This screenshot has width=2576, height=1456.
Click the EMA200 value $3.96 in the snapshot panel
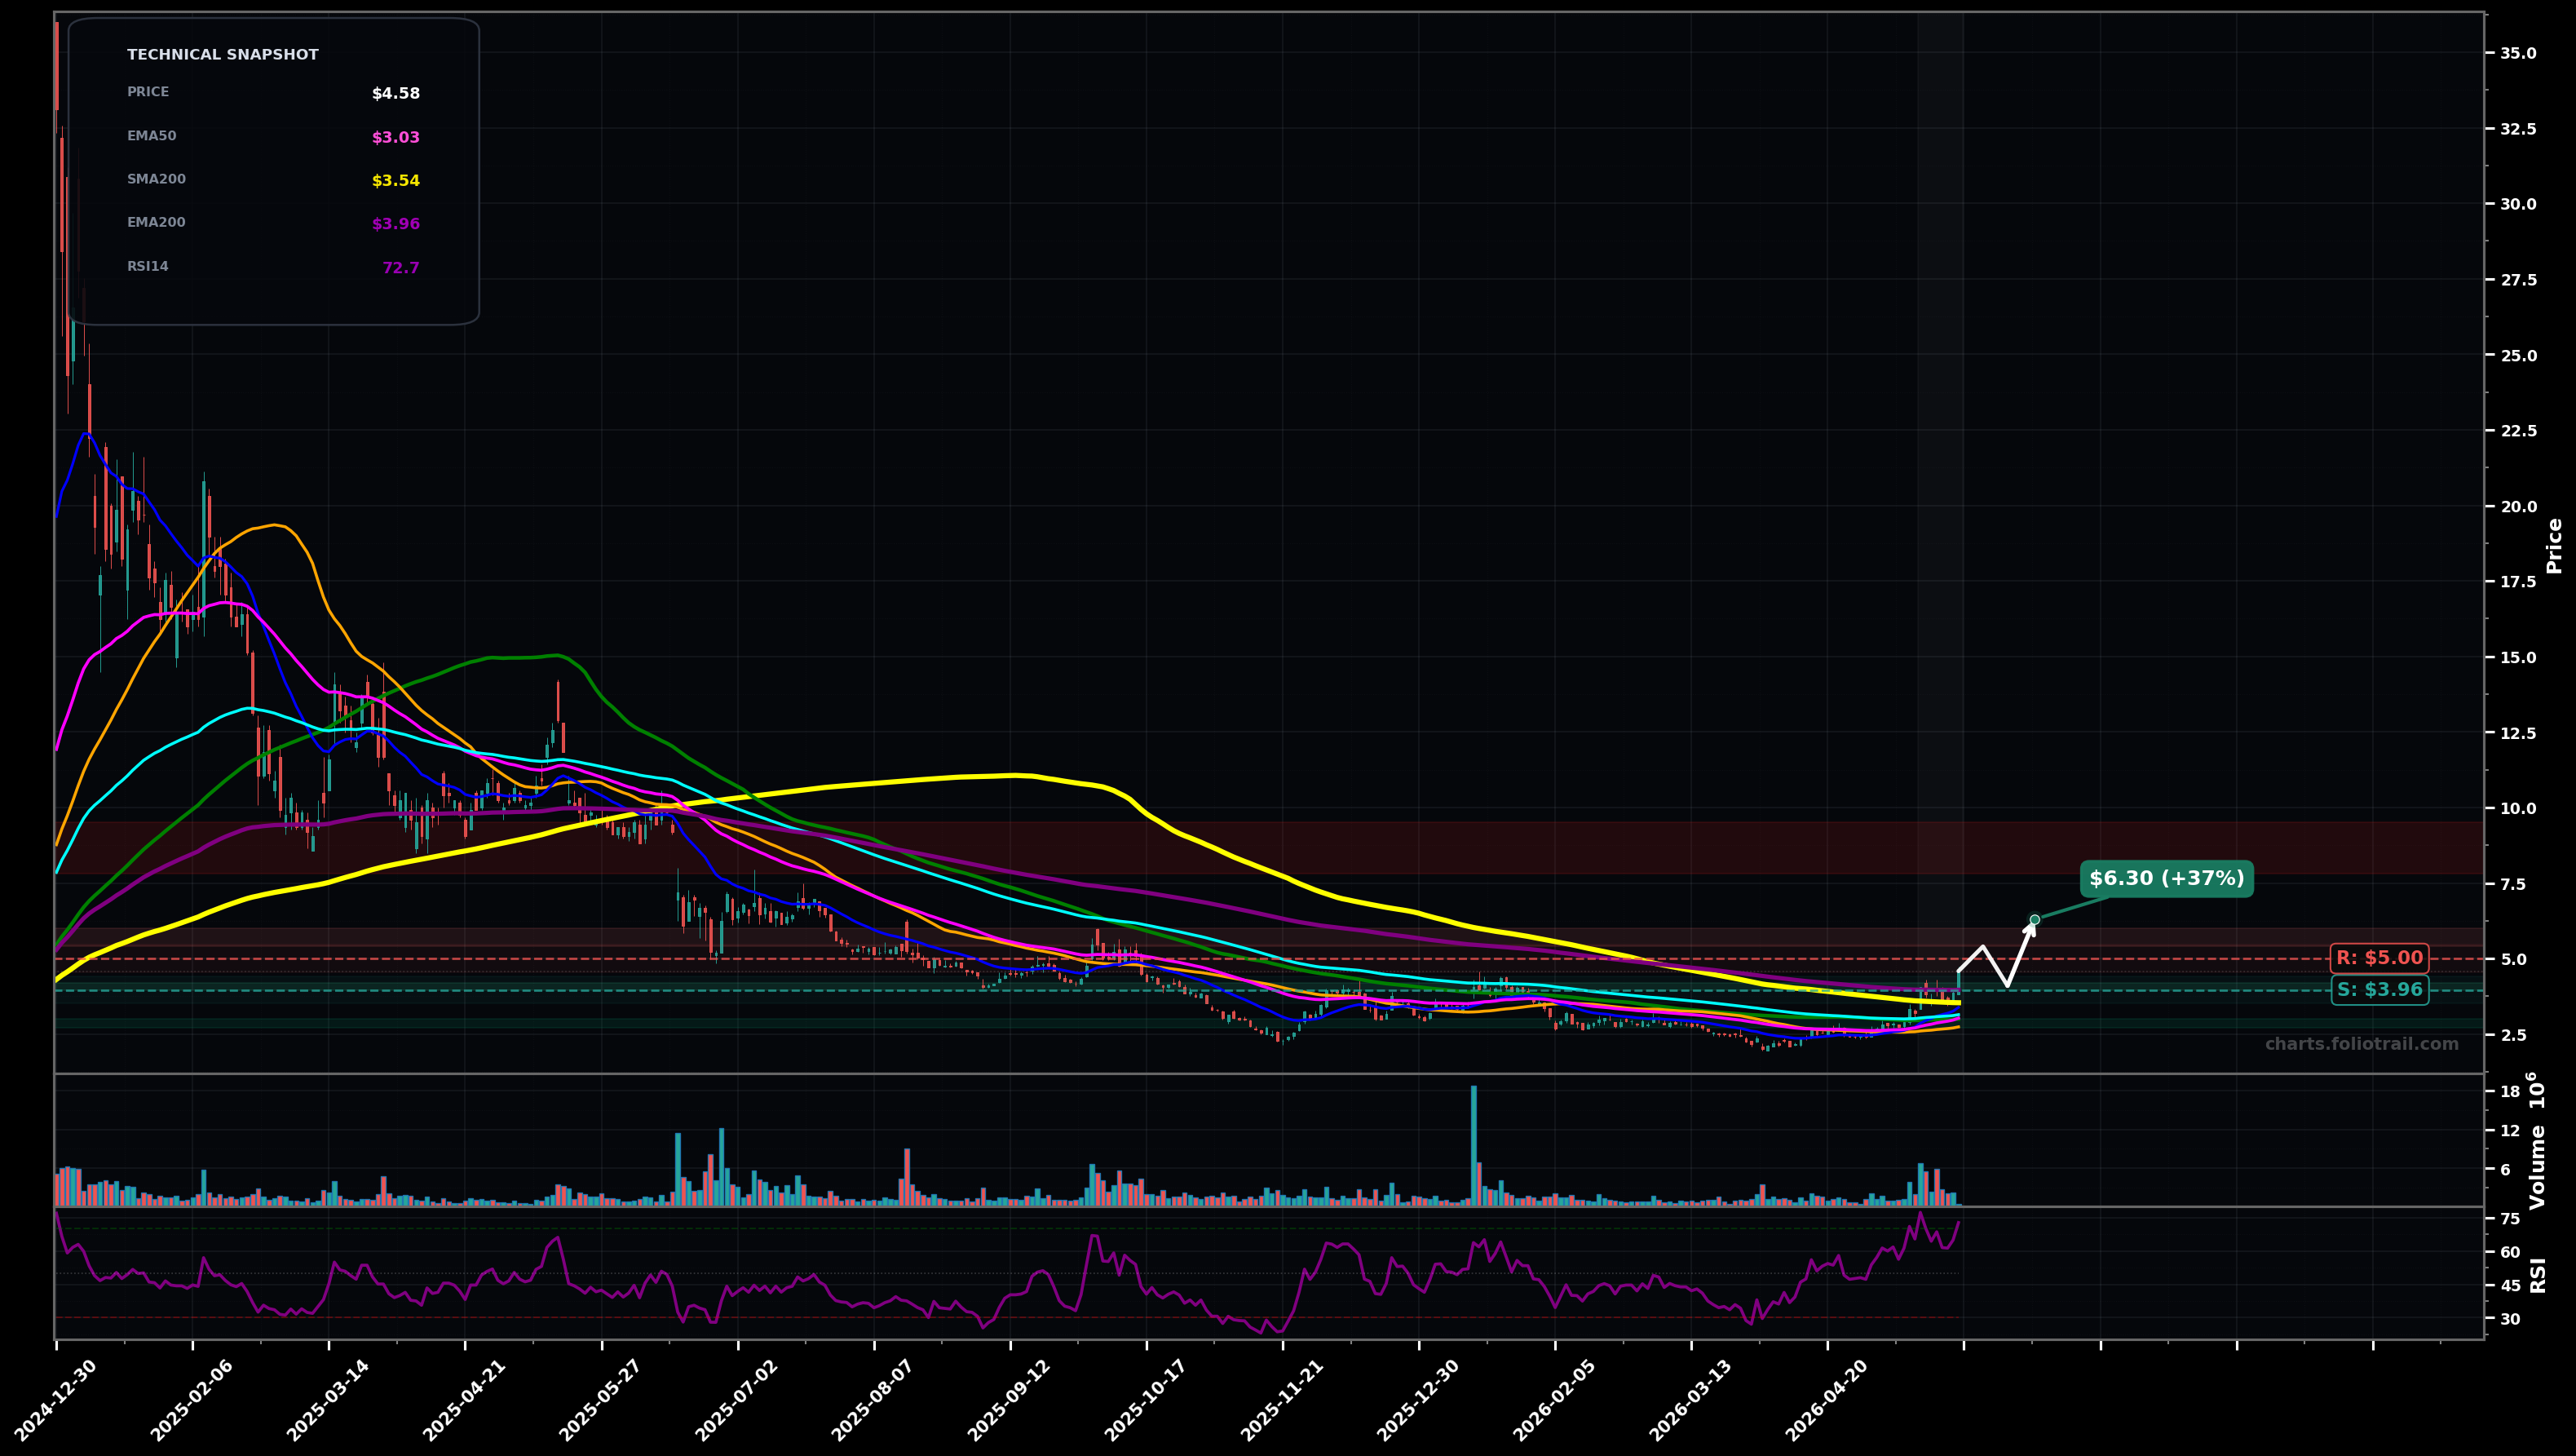[x=396, y=225]
